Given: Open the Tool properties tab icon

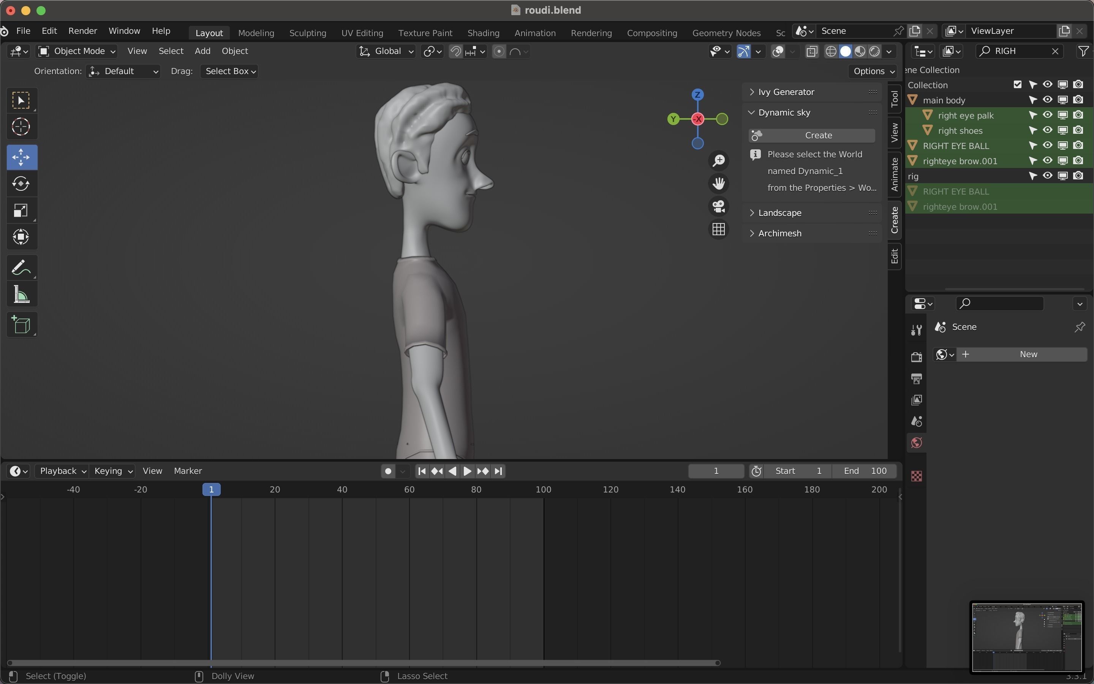Looking at the screenshot, I should (x=916, y=331).
